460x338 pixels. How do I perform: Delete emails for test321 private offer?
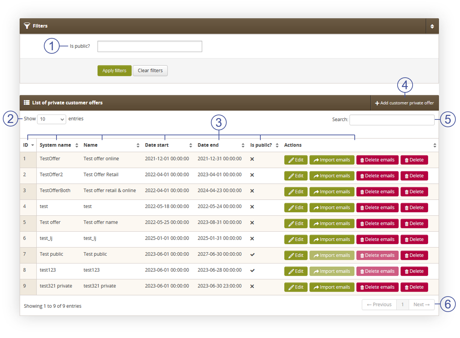378,287
